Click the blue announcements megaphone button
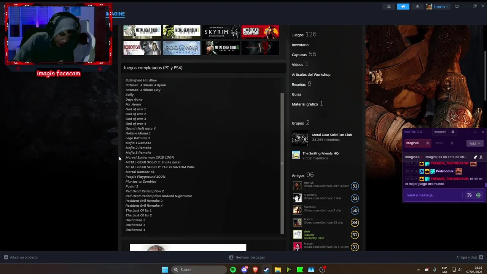 pyautogui.click(x=403, y=6)
